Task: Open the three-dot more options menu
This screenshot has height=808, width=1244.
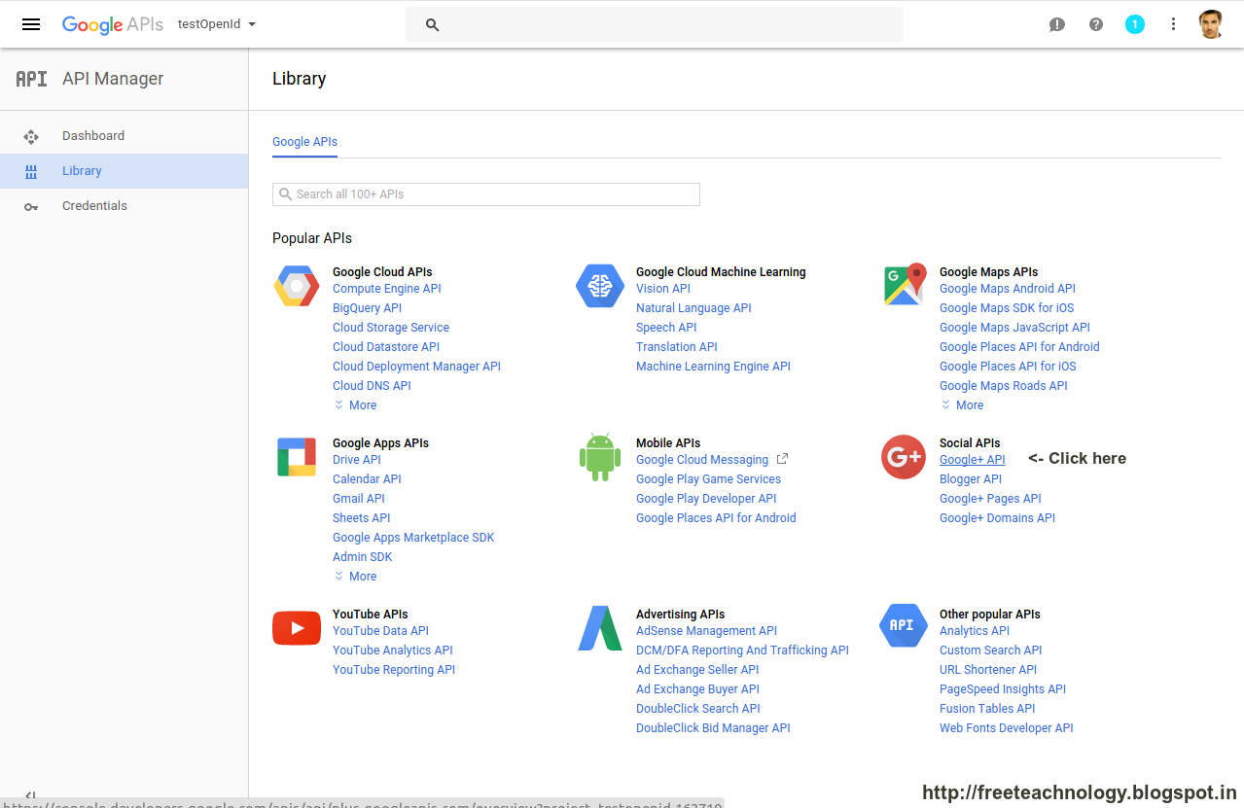Action: coord(1174,24)
